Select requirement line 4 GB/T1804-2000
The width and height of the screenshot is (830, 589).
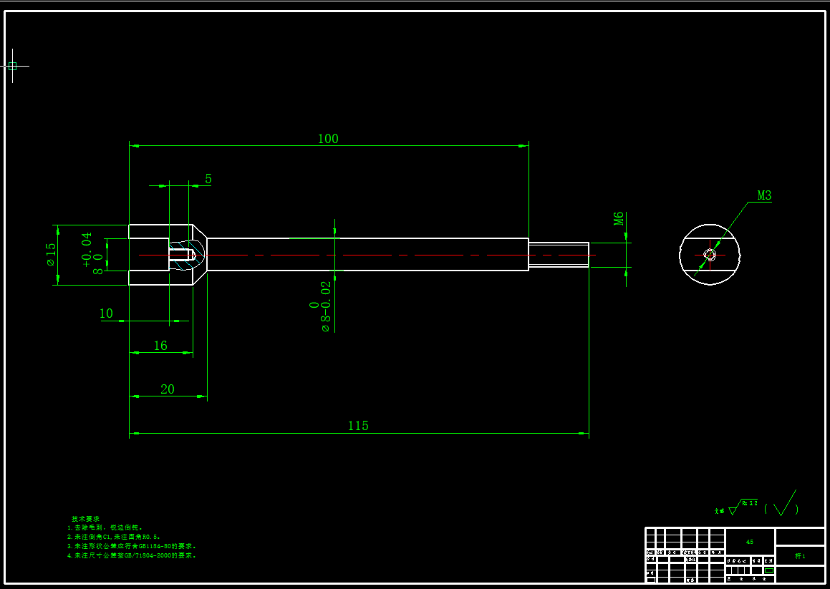131,555
